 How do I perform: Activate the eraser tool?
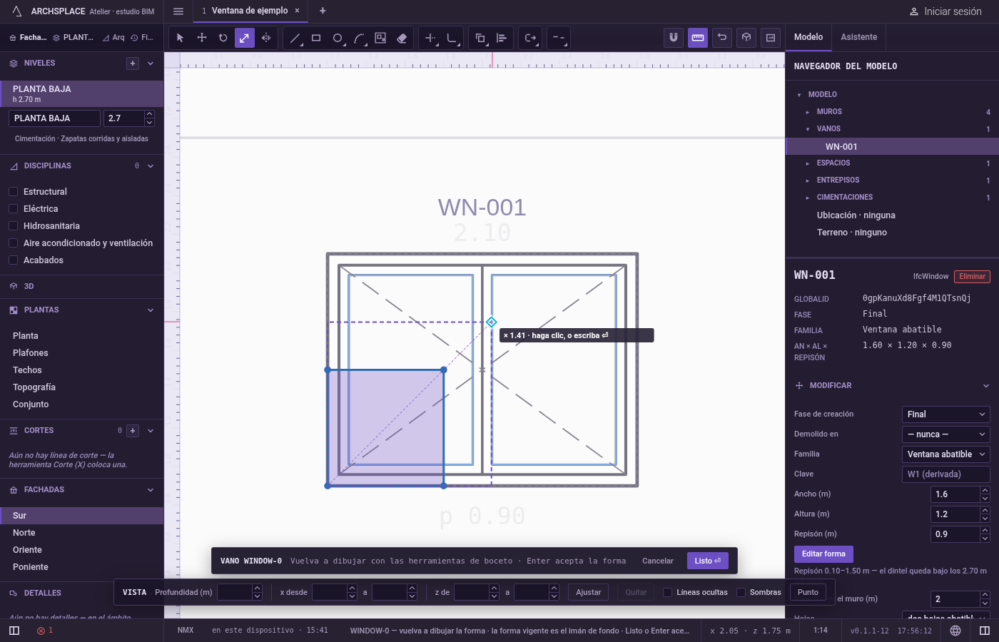click(x=402, y=38)
